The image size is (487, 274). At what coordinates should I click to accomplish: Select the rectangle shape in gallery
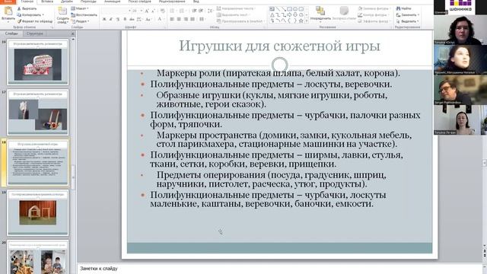[x=289, y=9]
